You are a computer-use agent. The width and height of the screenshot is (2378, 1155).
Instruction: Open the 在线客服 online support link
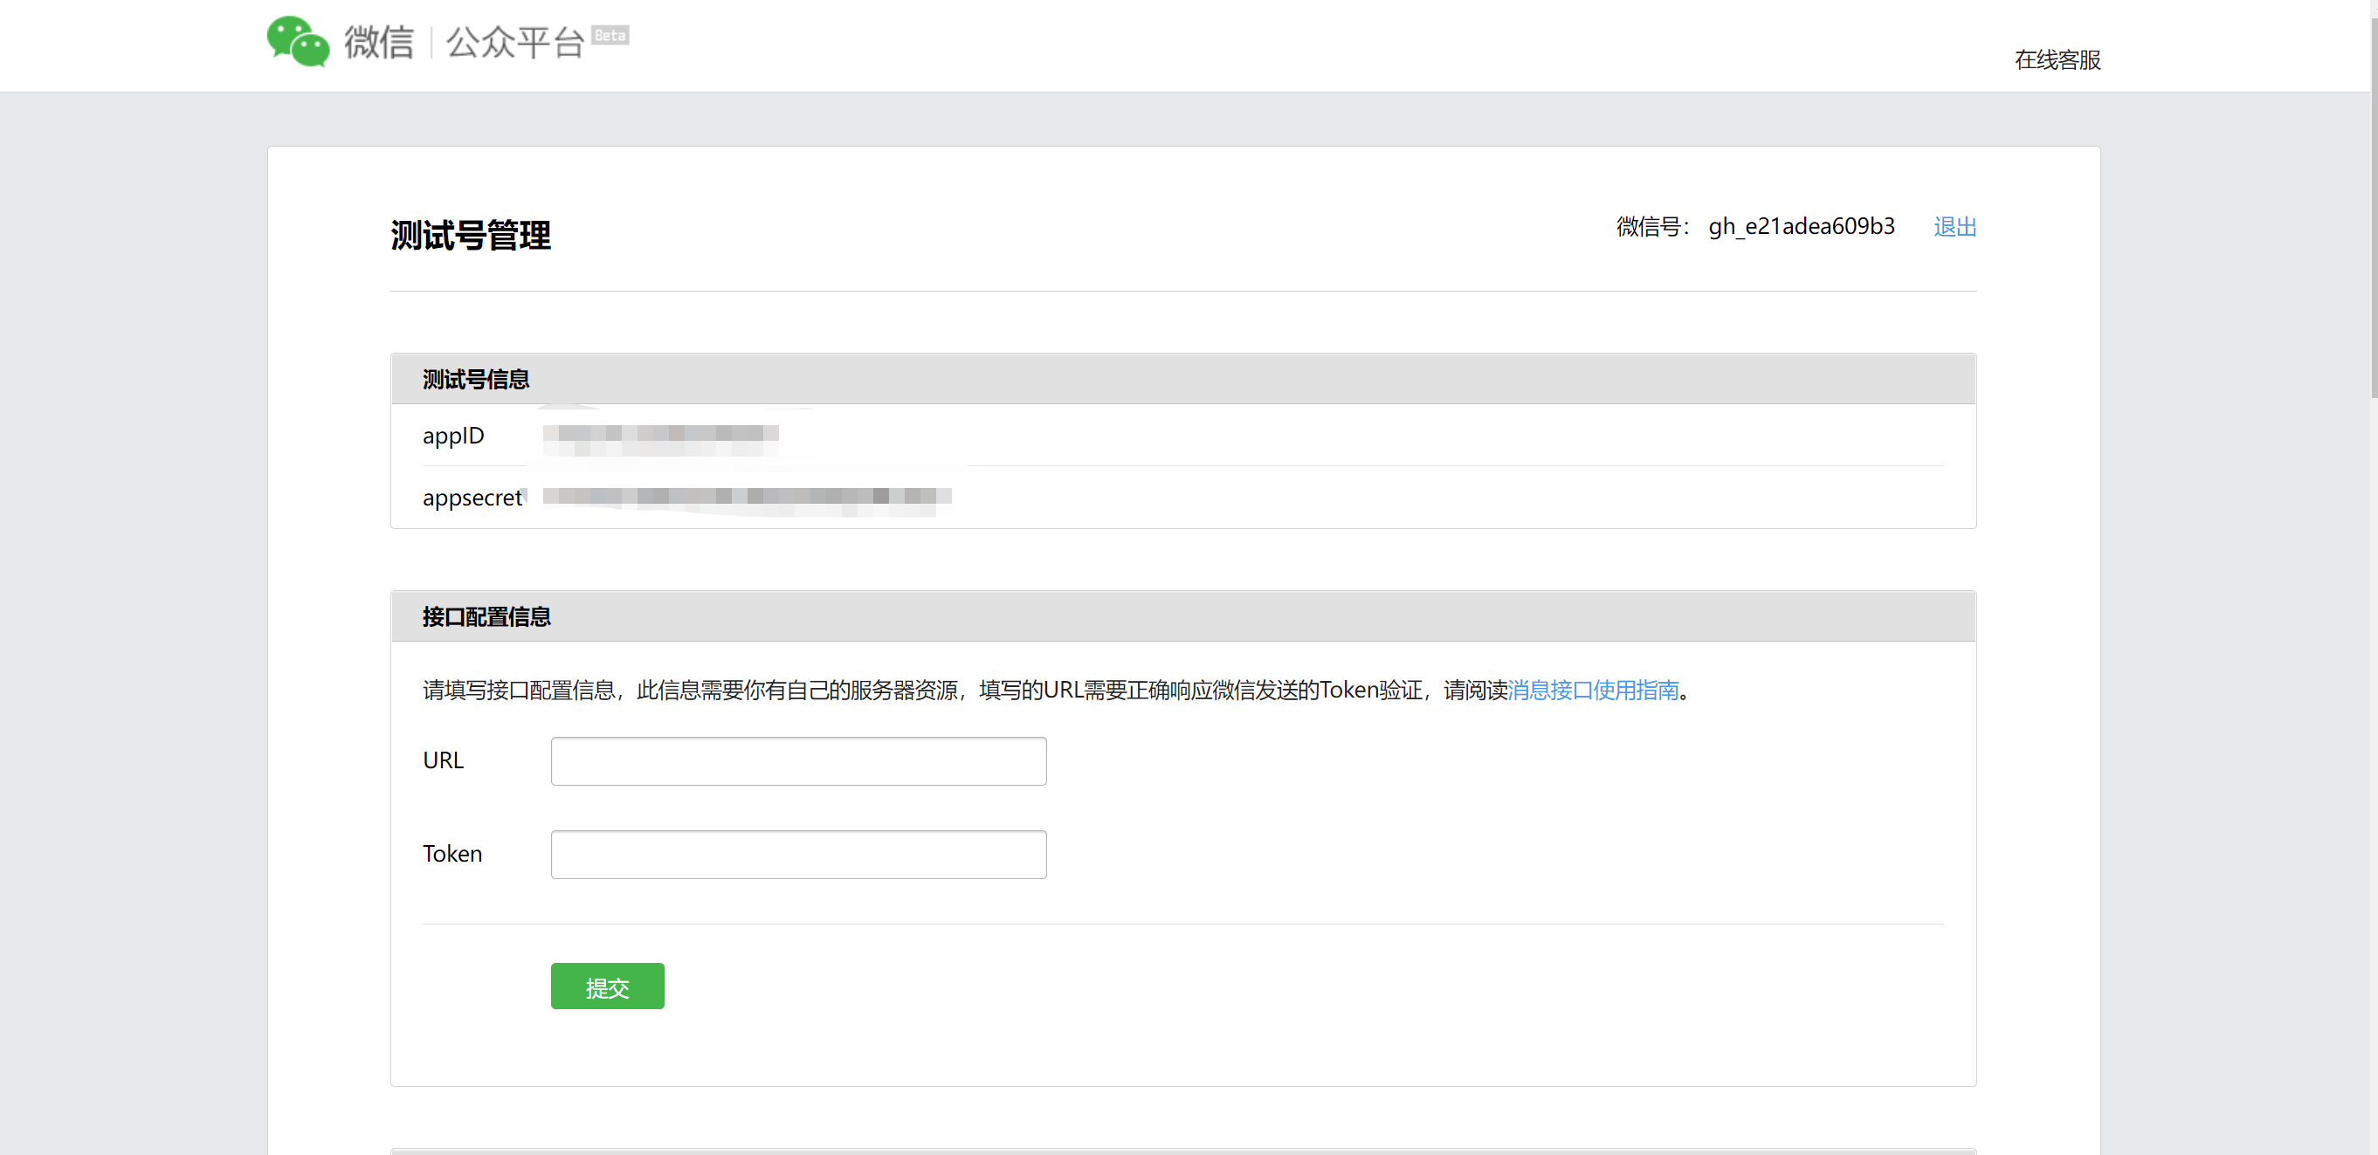click(2057, 60)
